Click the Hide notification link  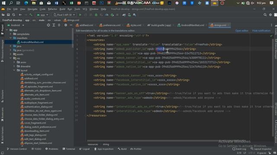261,31
